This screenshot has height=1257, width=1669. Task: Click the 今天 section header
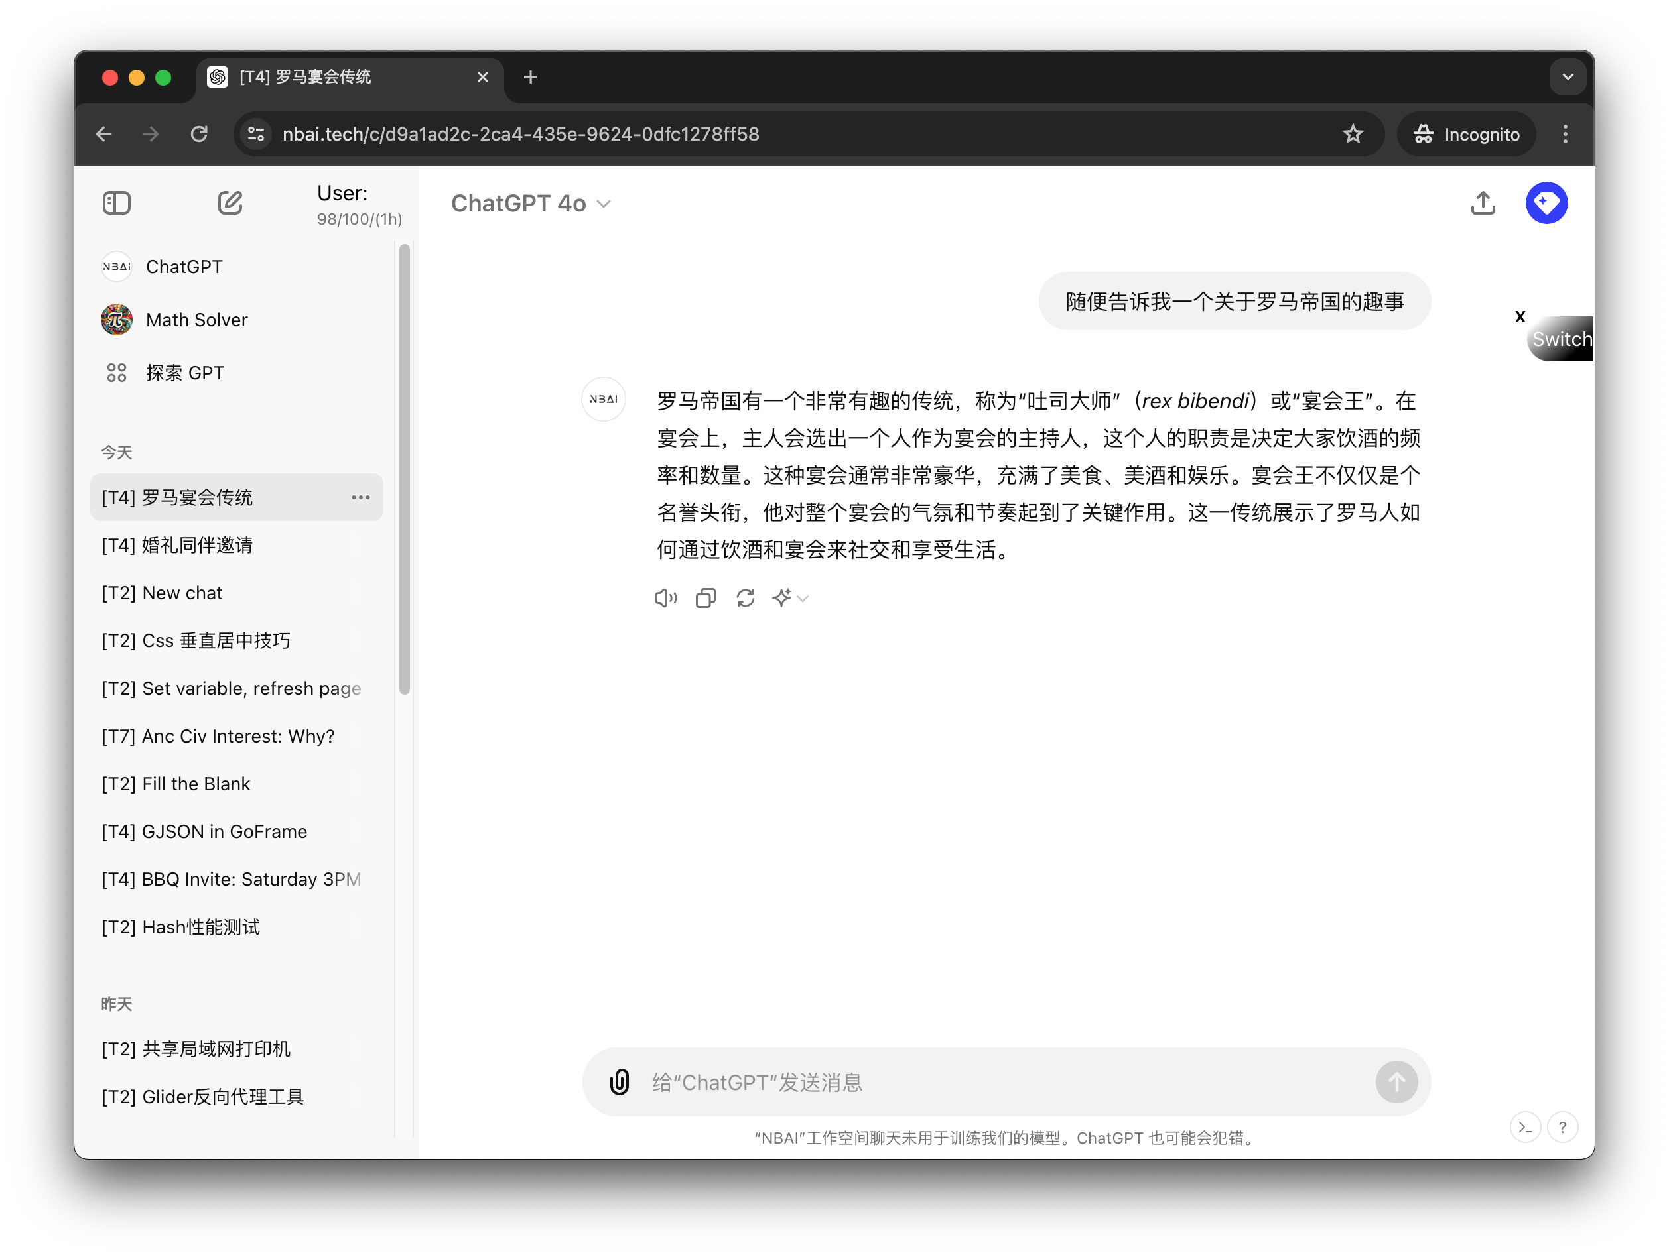pos(117,452)
